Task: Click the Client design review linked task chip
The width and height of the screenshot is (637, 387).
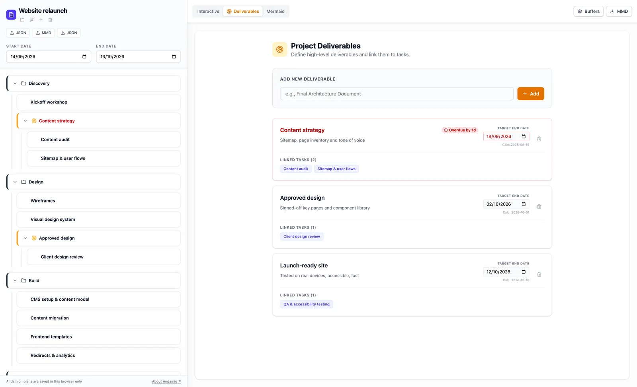Action: click(302, 237)
